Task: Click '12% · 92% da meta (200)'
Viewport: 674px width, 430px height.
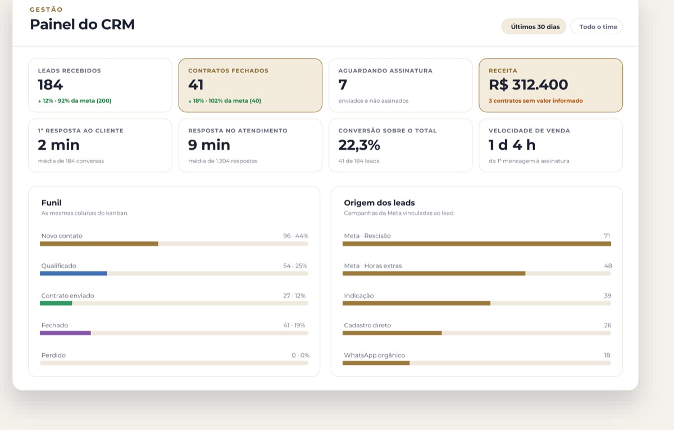Action: click(75, 101)
